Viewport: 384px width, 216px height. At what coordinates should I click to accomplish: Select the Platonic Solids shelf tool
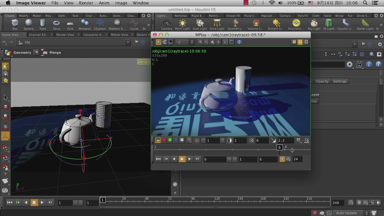point(117,24)
